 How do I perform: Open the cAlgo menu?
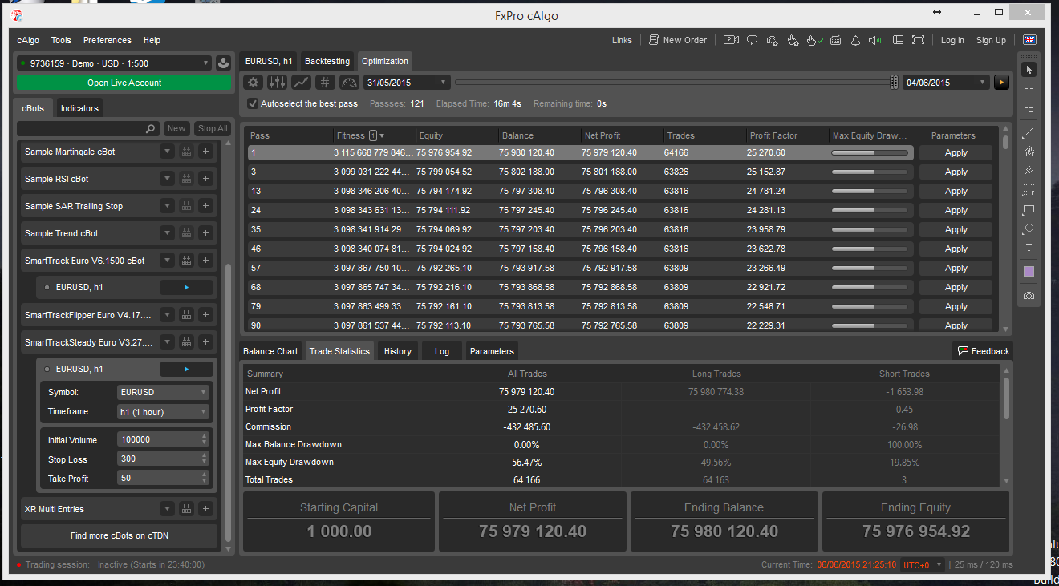click(28, 40)
